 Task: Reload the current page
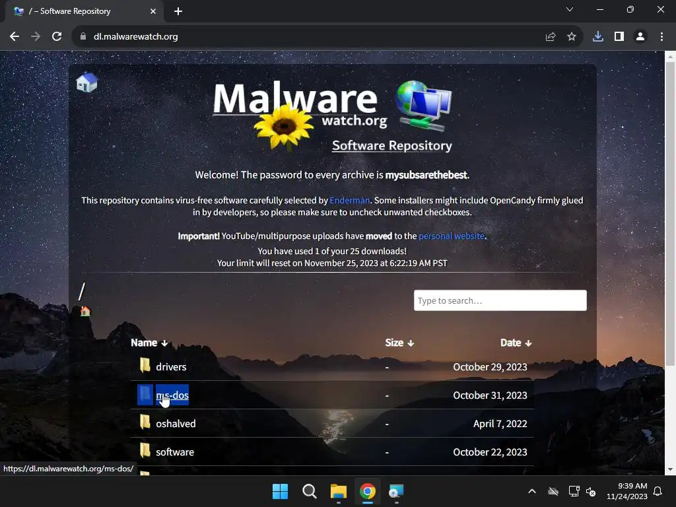(57, 37)
